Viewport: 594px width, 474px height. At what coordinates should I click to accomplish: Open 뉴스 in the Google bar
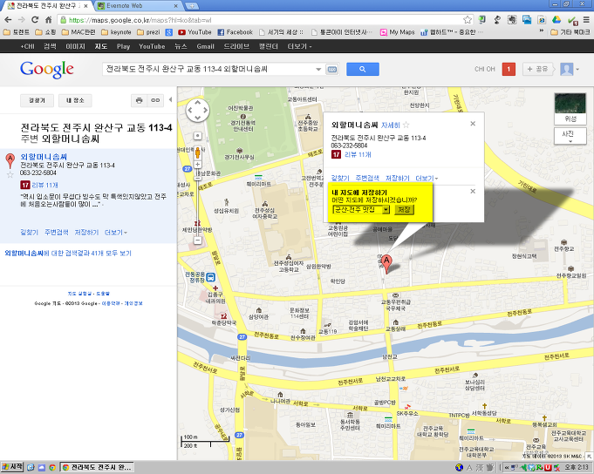tap(181, 46)
